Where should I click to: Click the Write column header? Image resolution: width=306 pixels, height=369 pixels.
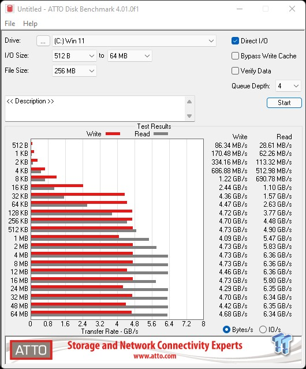coord(240,137)
